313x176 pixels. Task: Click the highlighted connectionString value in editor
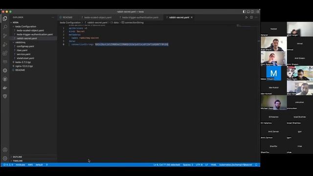pos(132,44)
